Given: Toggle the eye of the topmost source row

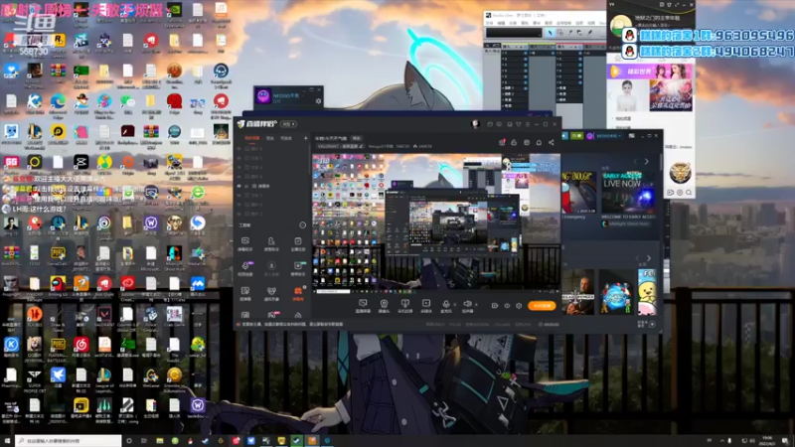Looking at the screenshot, I should point(239,149).
